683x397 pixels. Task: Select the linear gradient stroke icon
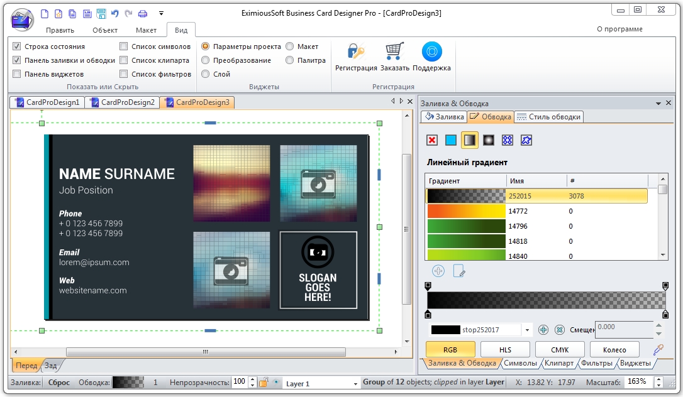(470, 140)
